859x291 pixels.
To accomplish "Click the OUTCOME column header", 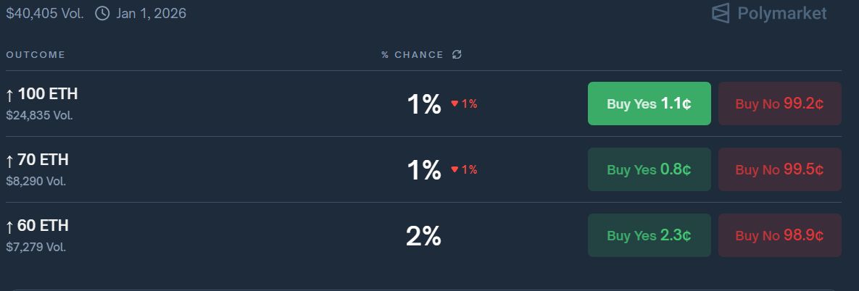I will (36, 55).
